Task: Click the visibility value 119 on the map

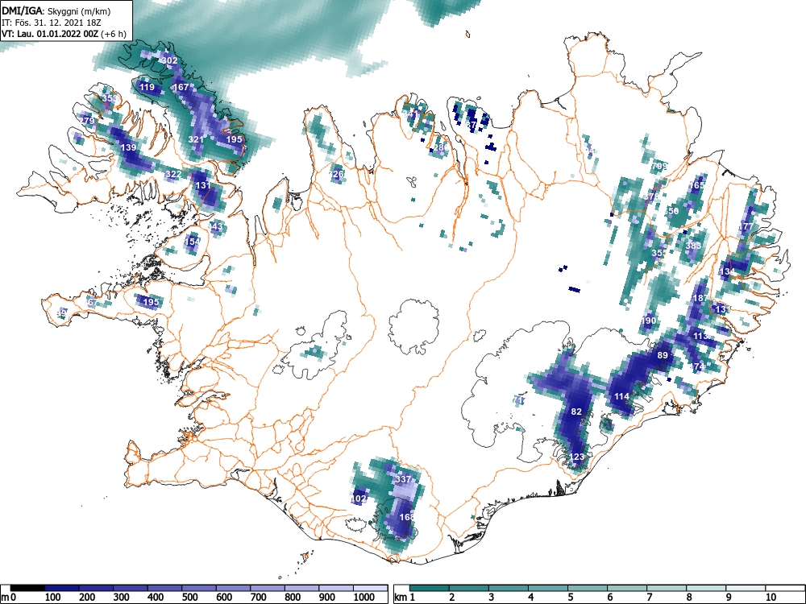Action: click(147, 87)
